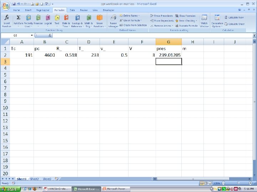The height and width of the screenshot is (192, 257).
Task: Click the Office button logo
Action: (x=6, y=6)
